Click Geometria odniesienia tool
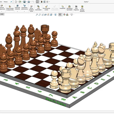This screenshot has height=114, width=114. pos(25,7)
